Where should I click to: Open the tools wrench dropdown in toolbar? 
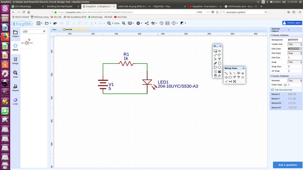[x=154, y=23]
